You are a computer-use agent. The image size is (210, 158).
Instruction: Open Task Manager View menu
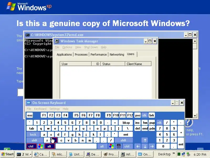(x=78, y=47)
